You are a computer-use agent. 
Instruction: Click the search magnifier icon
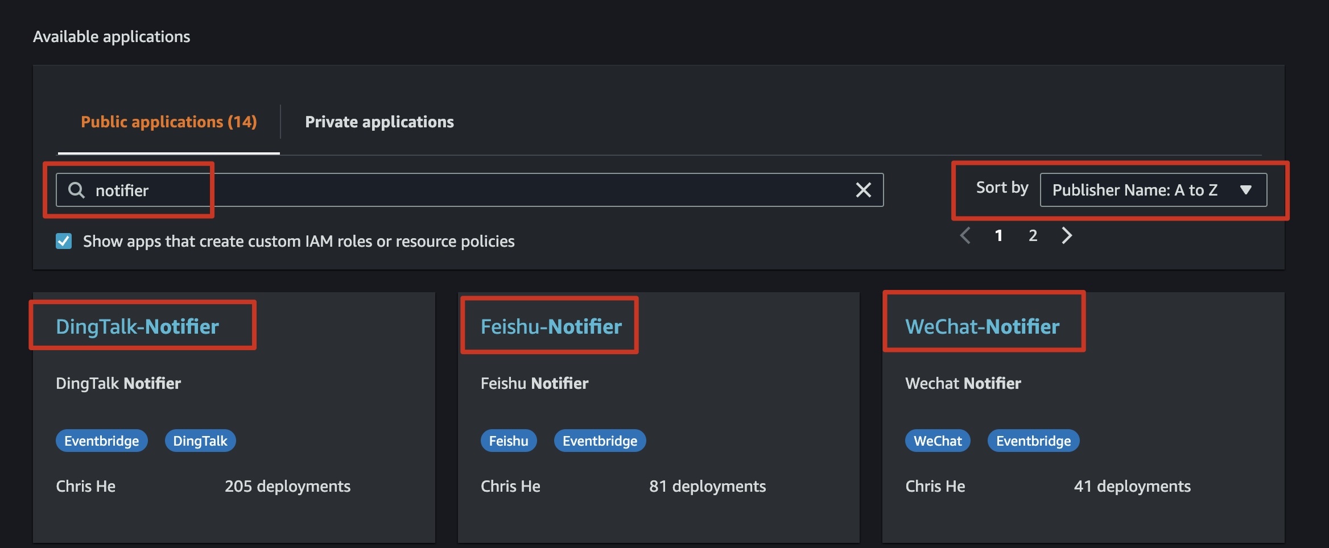click(76, 190)
